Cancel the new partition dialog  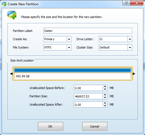tap(95, 126)
